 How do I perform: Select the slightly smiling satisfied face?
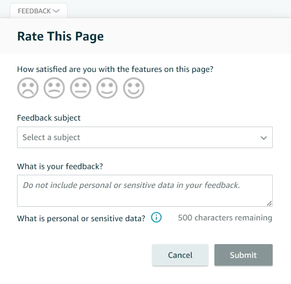107,88
